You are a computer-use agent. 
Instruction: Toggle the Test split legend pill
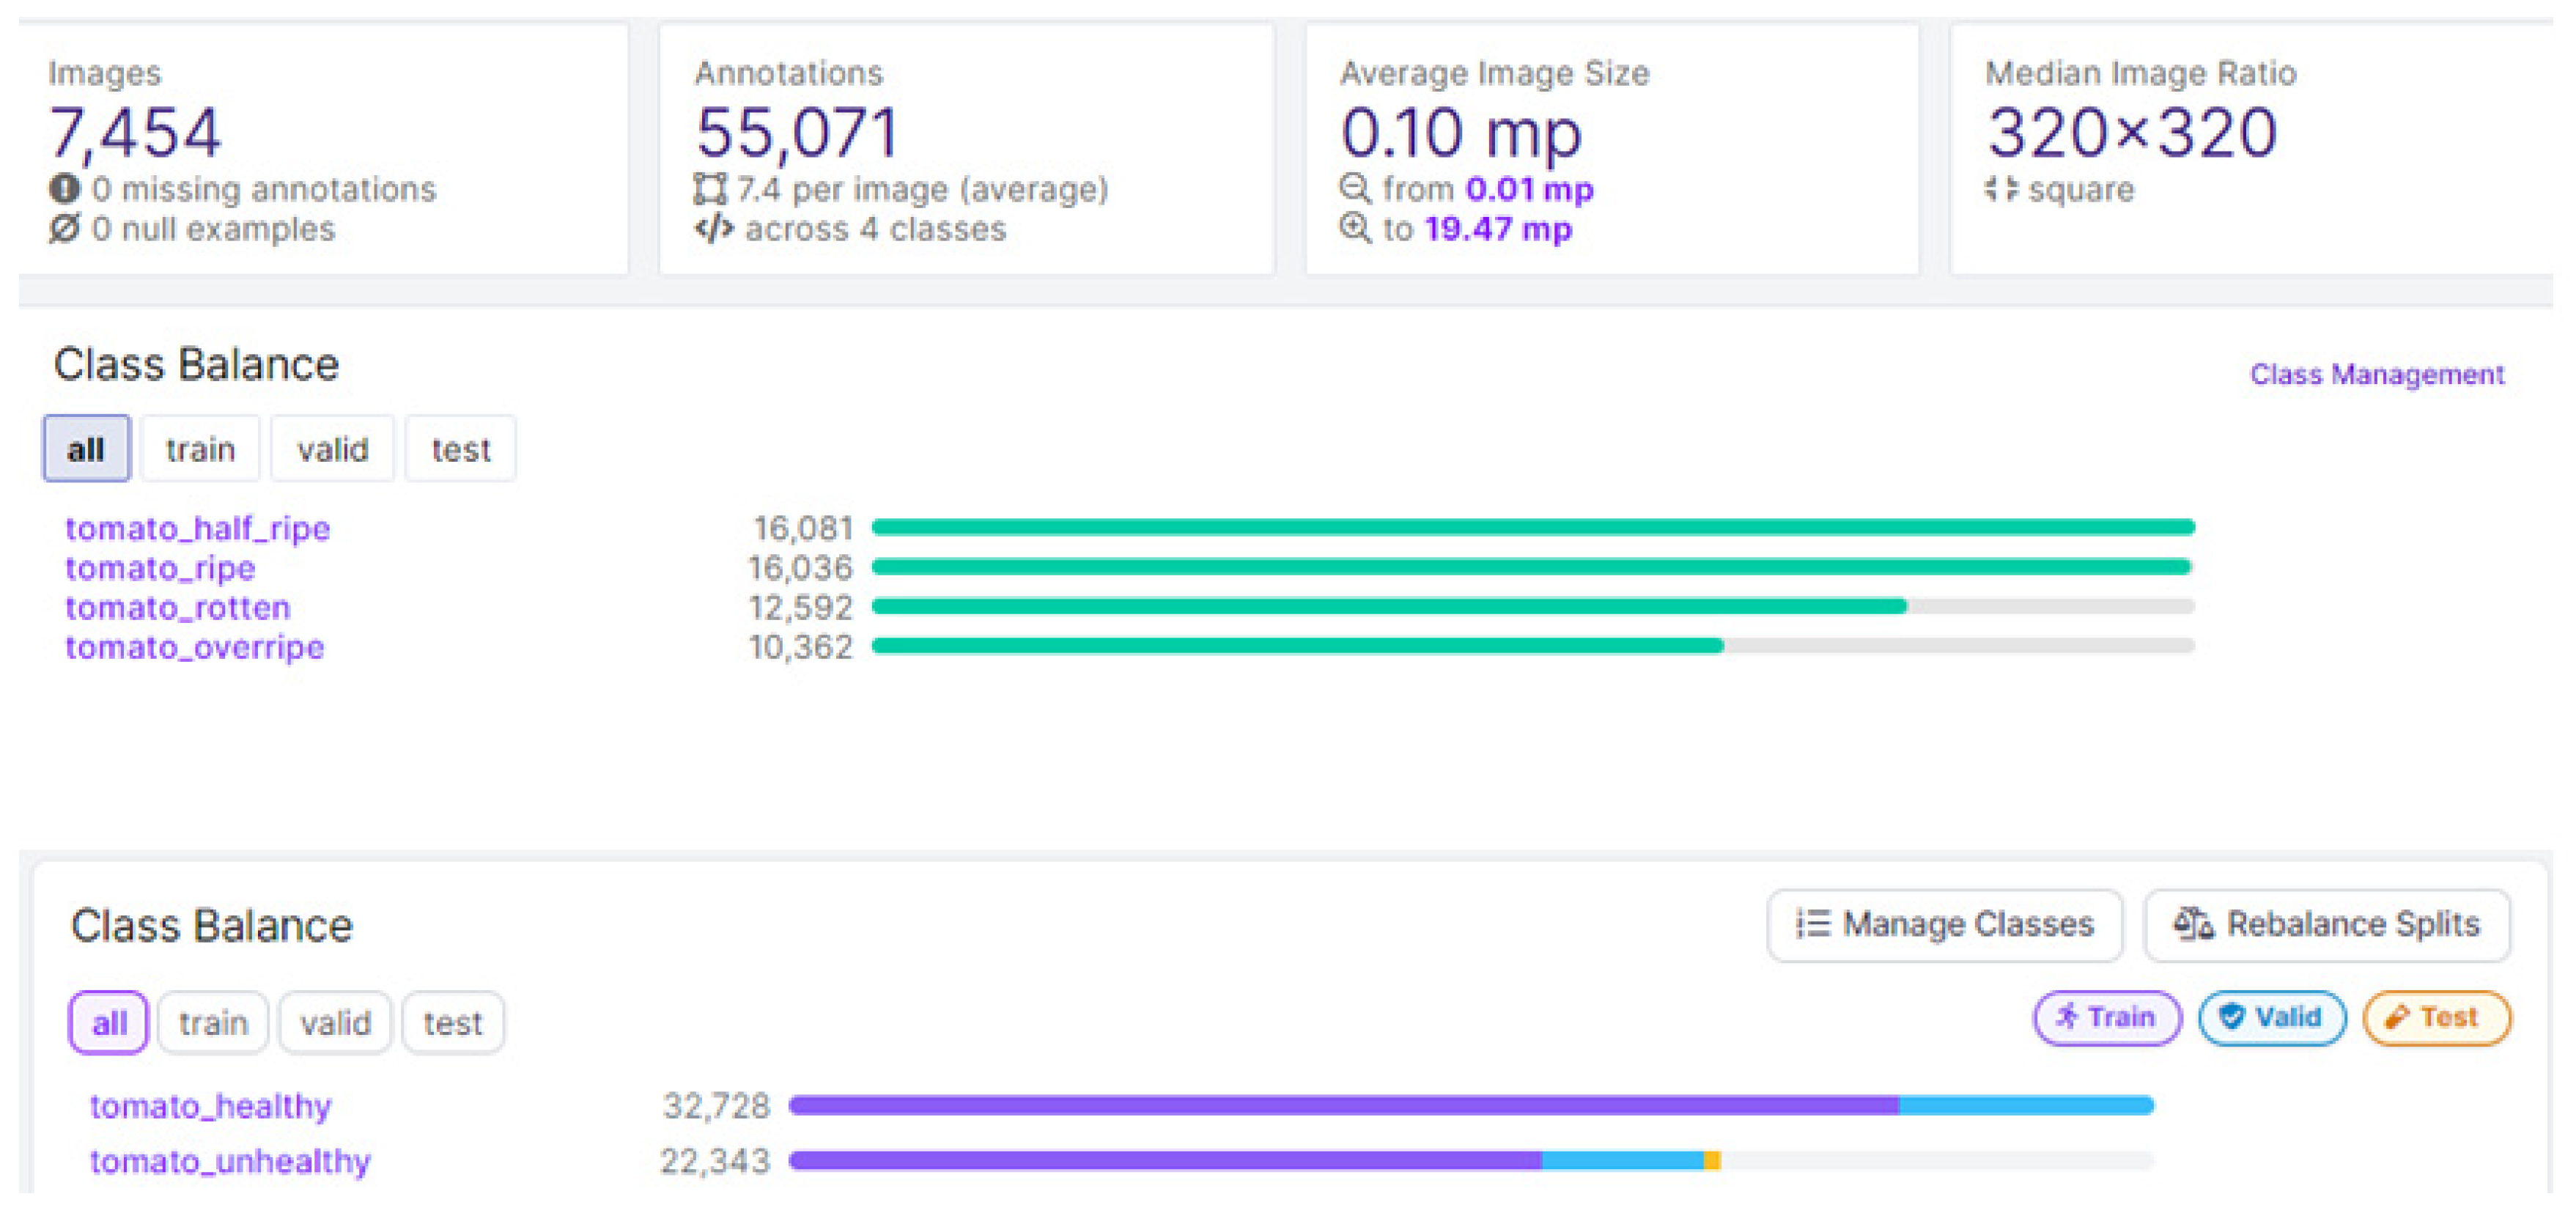pos(2436,1017)
